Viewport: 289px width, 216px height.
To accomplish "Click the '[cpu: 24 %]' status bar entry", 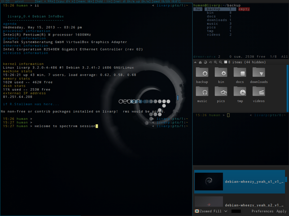I will (x=66, y=1).
